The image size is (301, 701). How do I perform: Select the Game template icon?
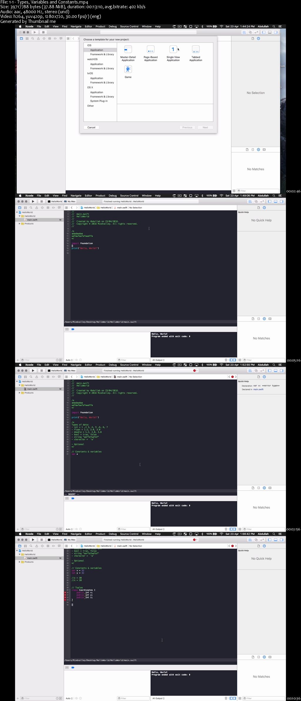point(128,69)
